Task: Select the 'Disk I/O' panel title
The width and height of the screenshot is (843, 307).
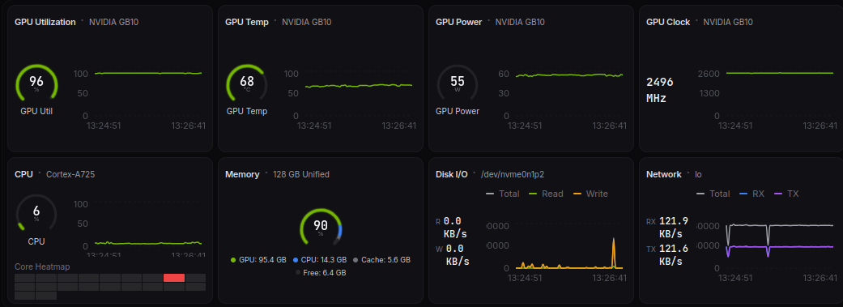Action: [x=452, y=174]
